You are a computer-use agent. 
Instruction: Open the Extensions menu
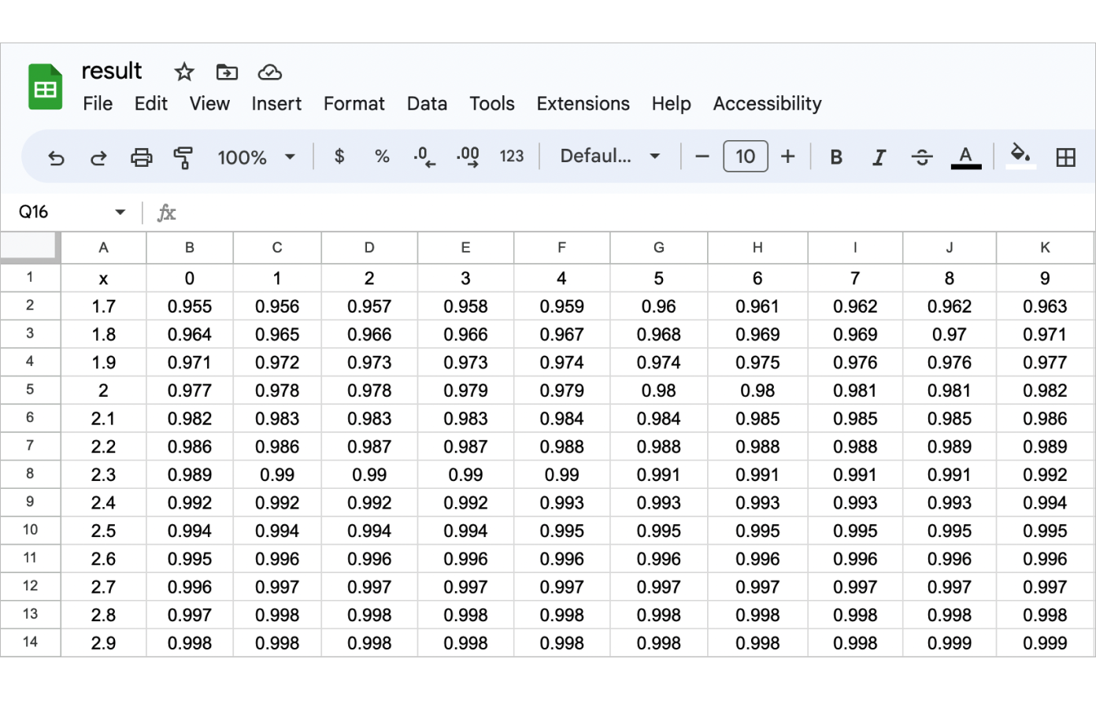click(583, 104)
